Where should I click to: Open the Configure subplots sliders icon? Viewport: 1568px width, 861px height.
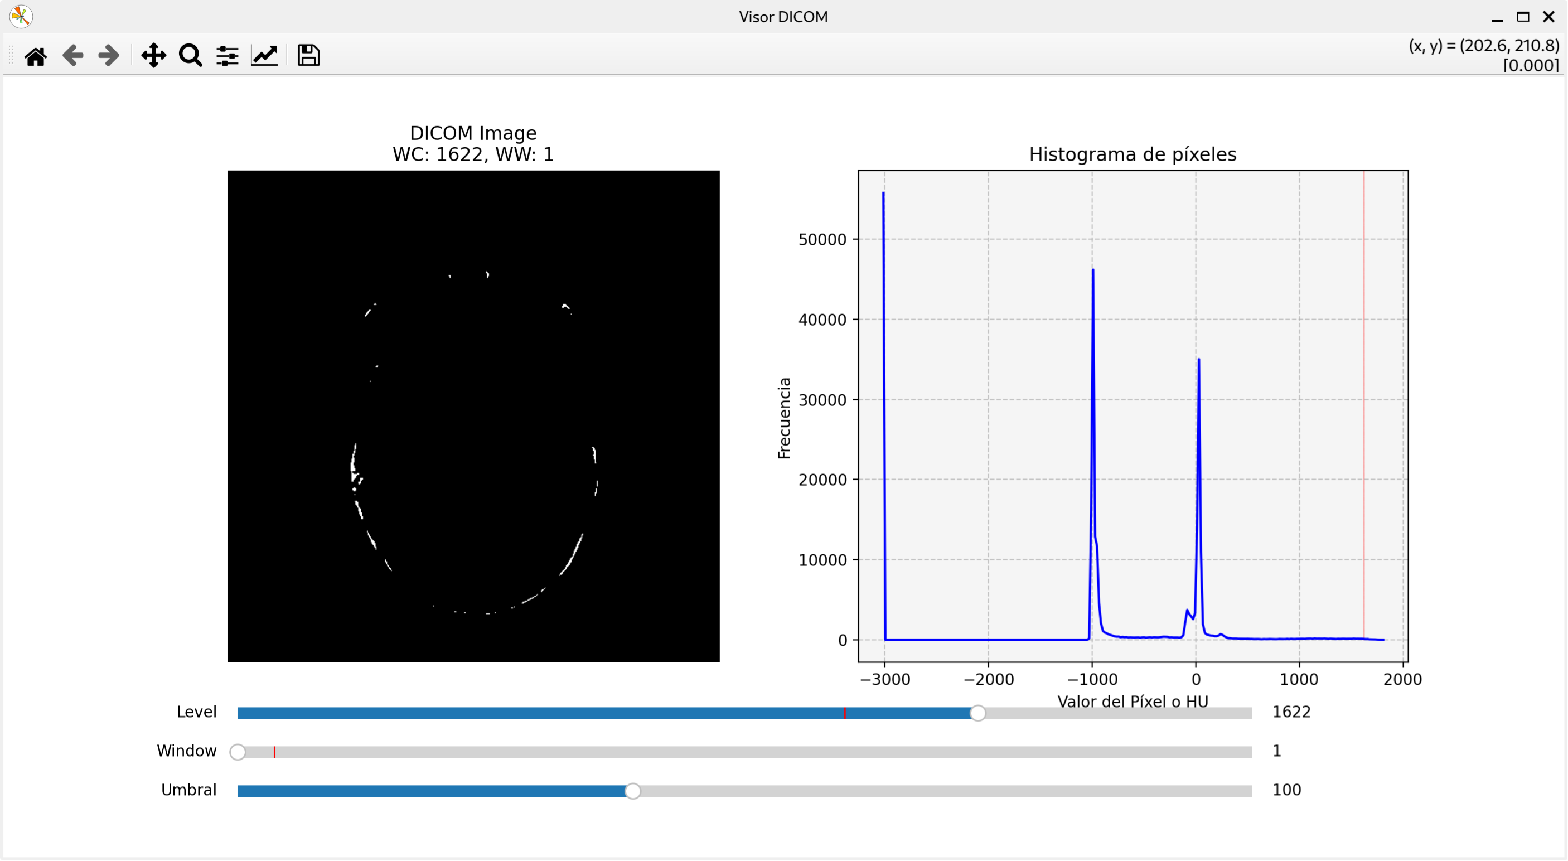tap(227, 56)
